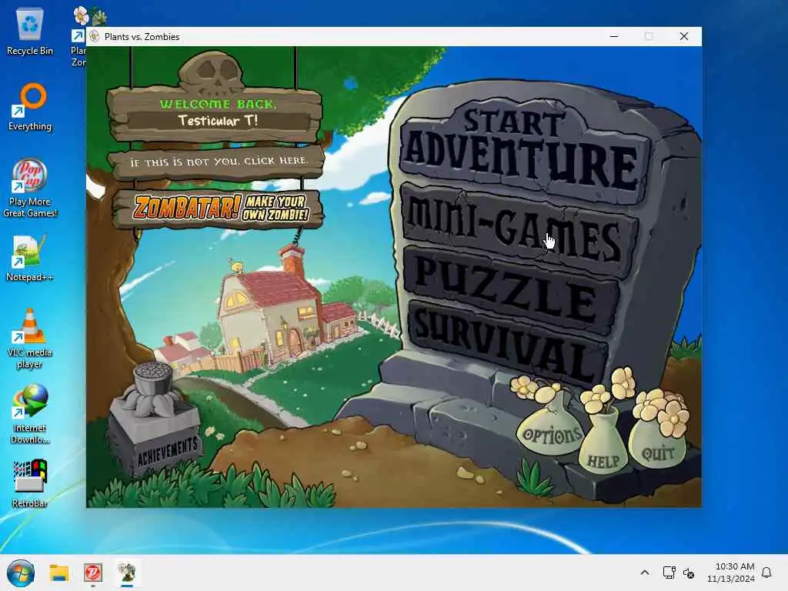Click the Plants vs. Zombies title bar icon
The height and width of the screenshot is (591, 788).
pyautogui.click(x=95, y=36)
